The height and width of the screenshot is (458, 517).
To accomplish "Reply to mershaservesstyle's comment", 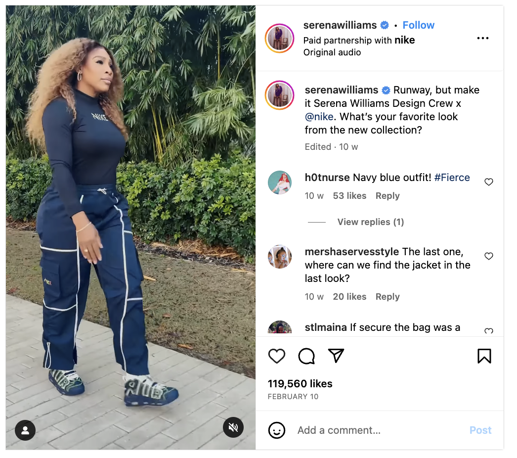I will (x=388, y=297).
